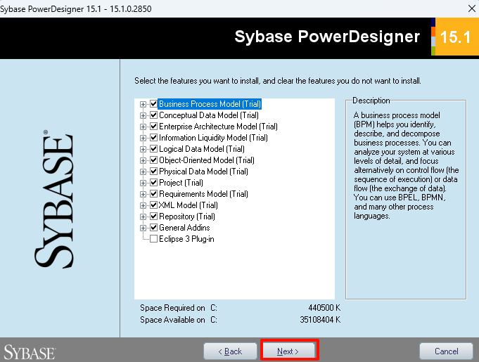The image size is (479, 362).
Task: Select Business Process Model (Trial) label
Action: 210,104
